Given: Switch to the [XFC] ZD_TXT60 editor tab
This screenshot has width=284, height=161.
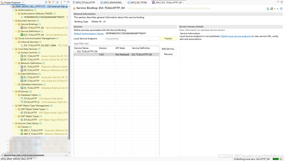Looking at the screenshot, I should click(137, 3).
